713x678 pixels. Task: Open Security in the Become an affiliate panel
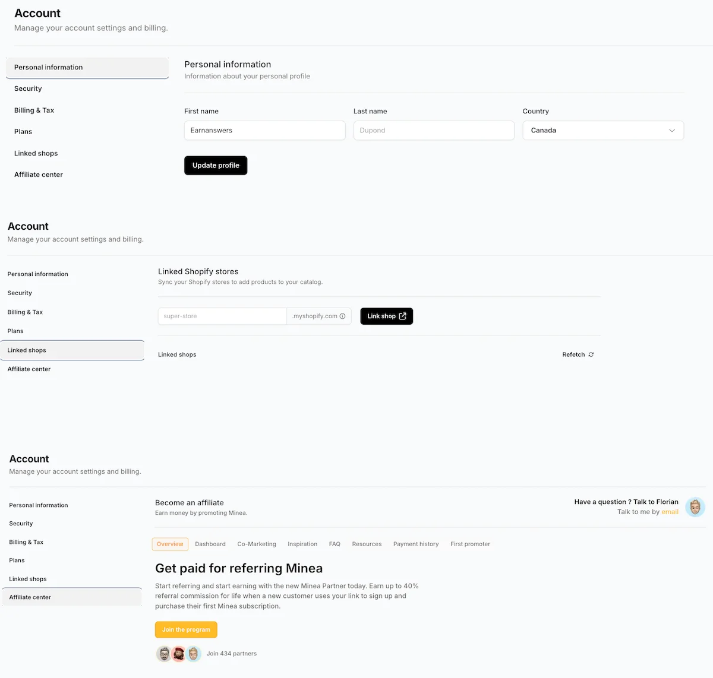(21, 524)
